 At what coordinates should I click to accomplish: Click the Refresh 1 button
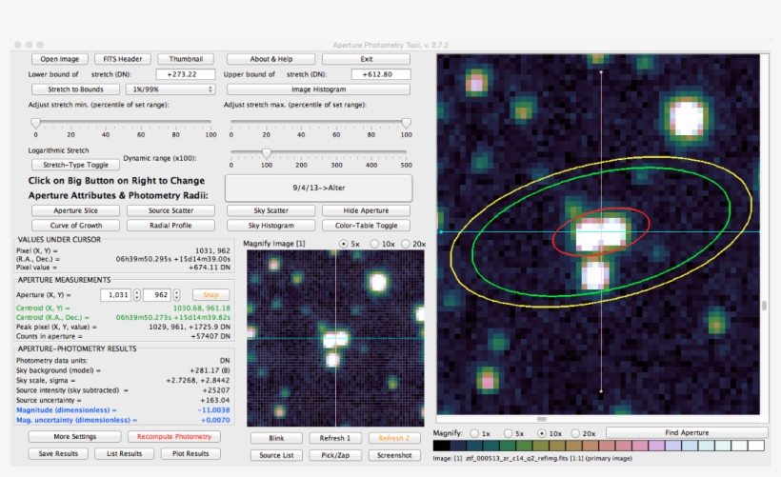(335, 438)
